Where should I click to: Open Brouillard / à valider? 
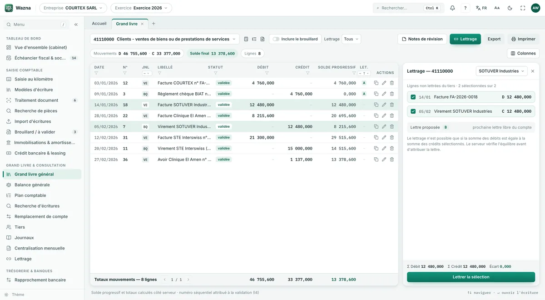point(42,132)
